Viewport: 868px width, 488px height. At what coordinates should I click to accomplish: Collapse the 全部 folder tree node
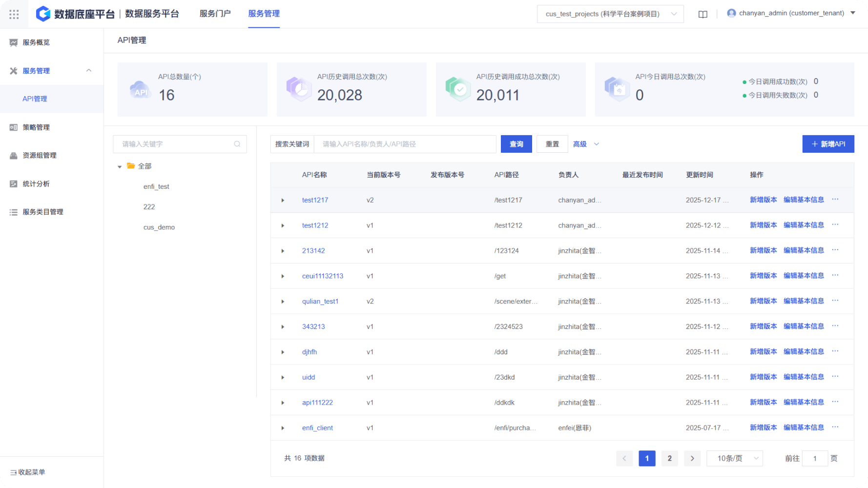(120, 166)
